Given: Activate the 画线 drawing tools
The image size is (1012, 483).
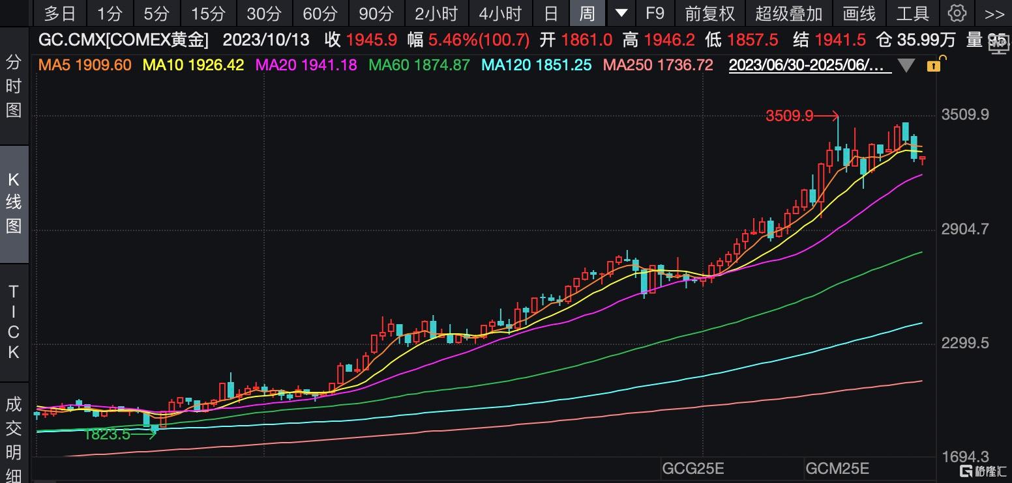Looking at the screenshot, I should click(859, 13).
